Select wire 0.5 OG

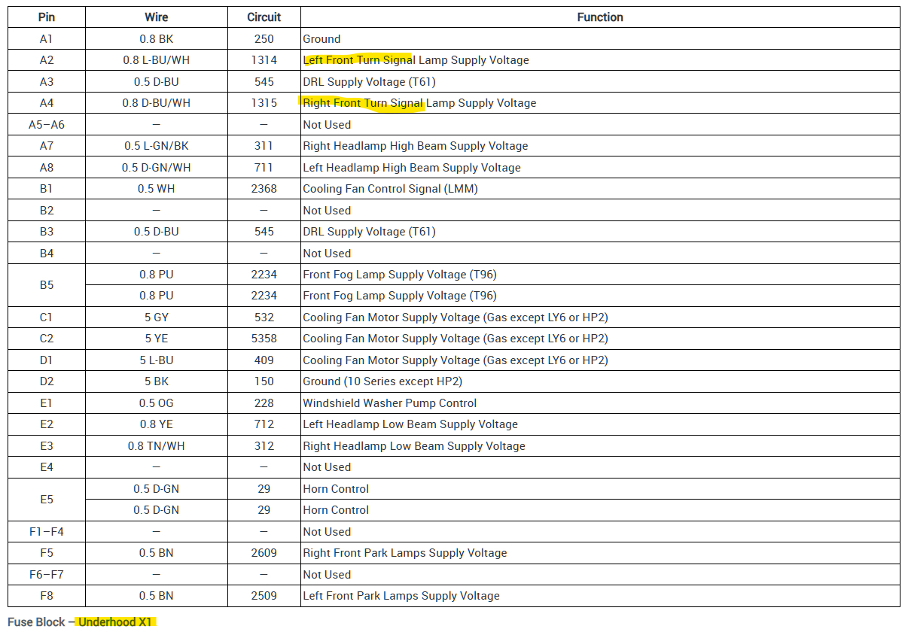point(157,403)
